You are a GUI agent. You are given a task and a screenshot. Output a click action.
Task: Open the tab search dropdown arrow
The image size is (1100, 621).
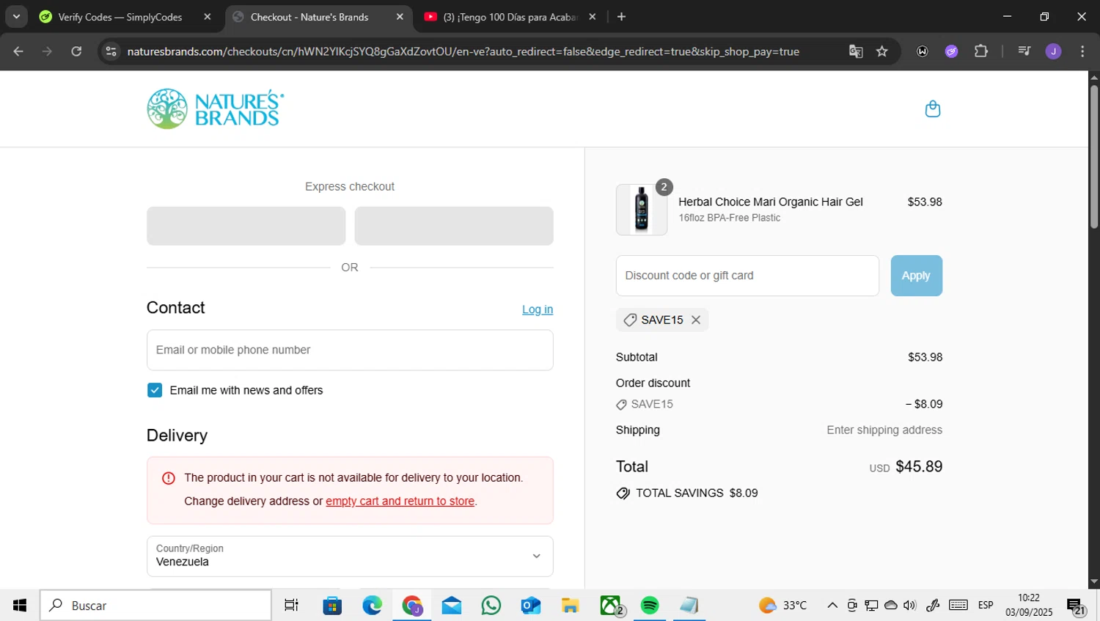[16, 17]
